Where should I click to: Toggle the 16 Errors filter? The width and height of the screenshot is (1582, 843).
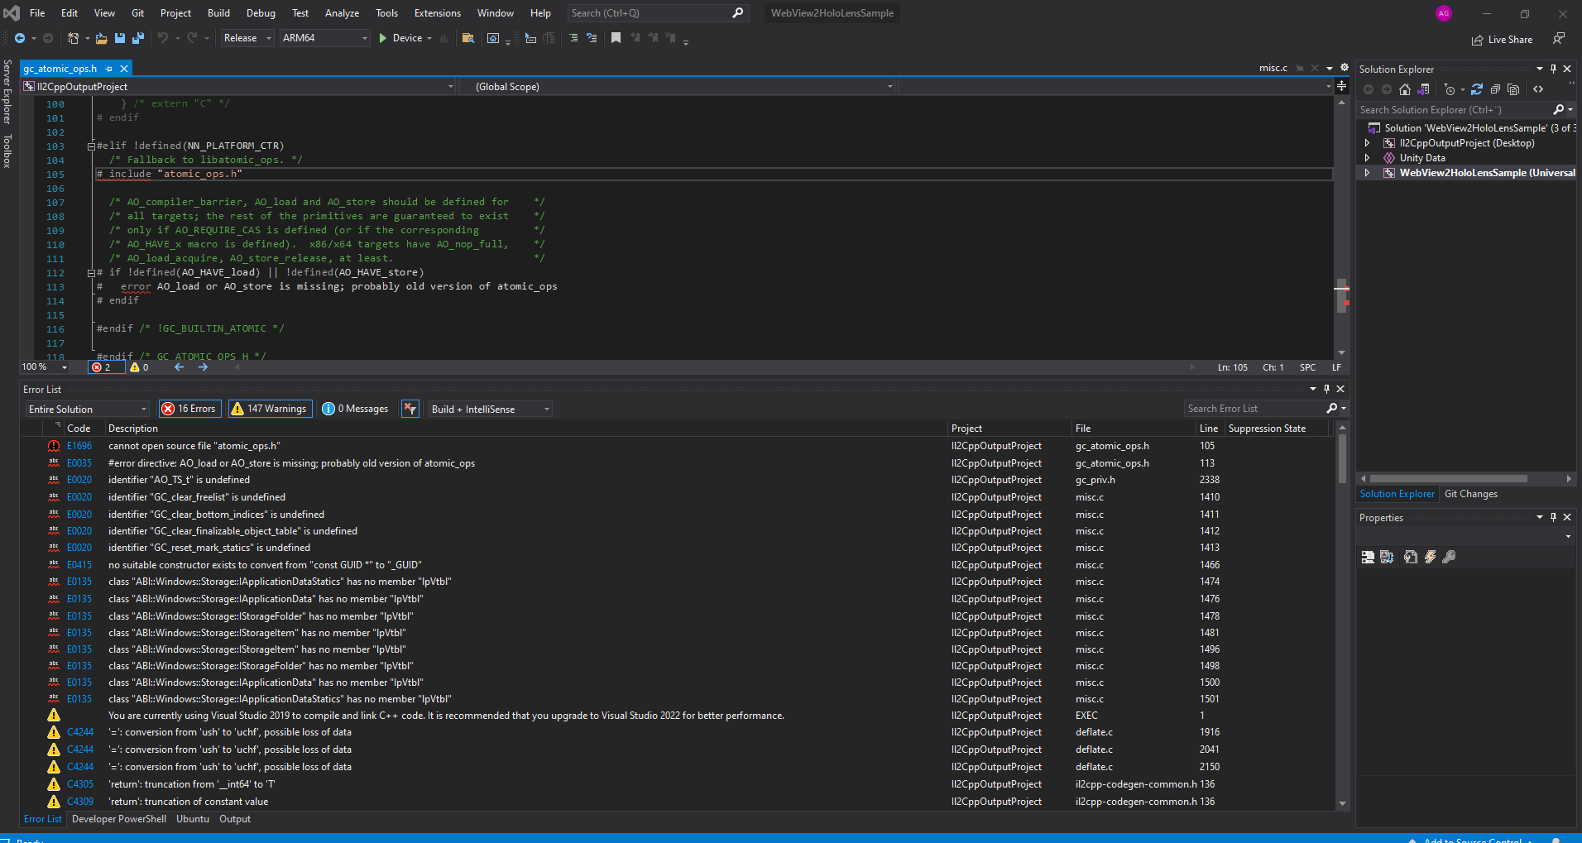coord(189,409)
